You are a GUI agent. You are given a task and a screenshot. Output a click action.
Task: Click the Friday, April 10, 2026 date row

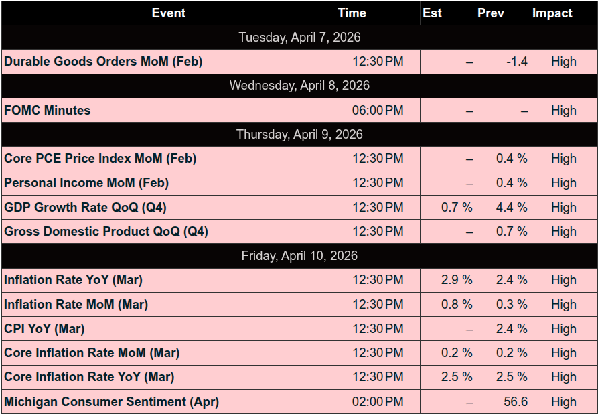[299, 256]
